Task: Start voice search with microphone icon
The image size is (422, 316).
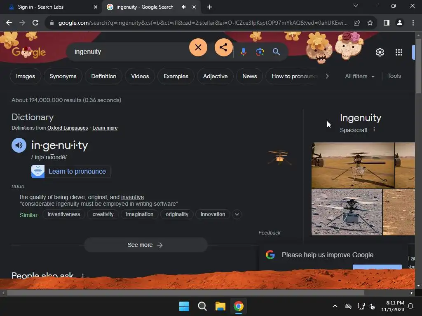Action: pyautogui.click(x=243, y=51)
